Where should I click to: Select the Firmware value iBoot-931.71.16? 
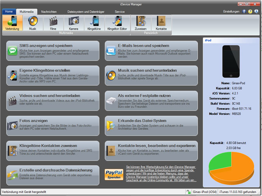tap(242, 109)
